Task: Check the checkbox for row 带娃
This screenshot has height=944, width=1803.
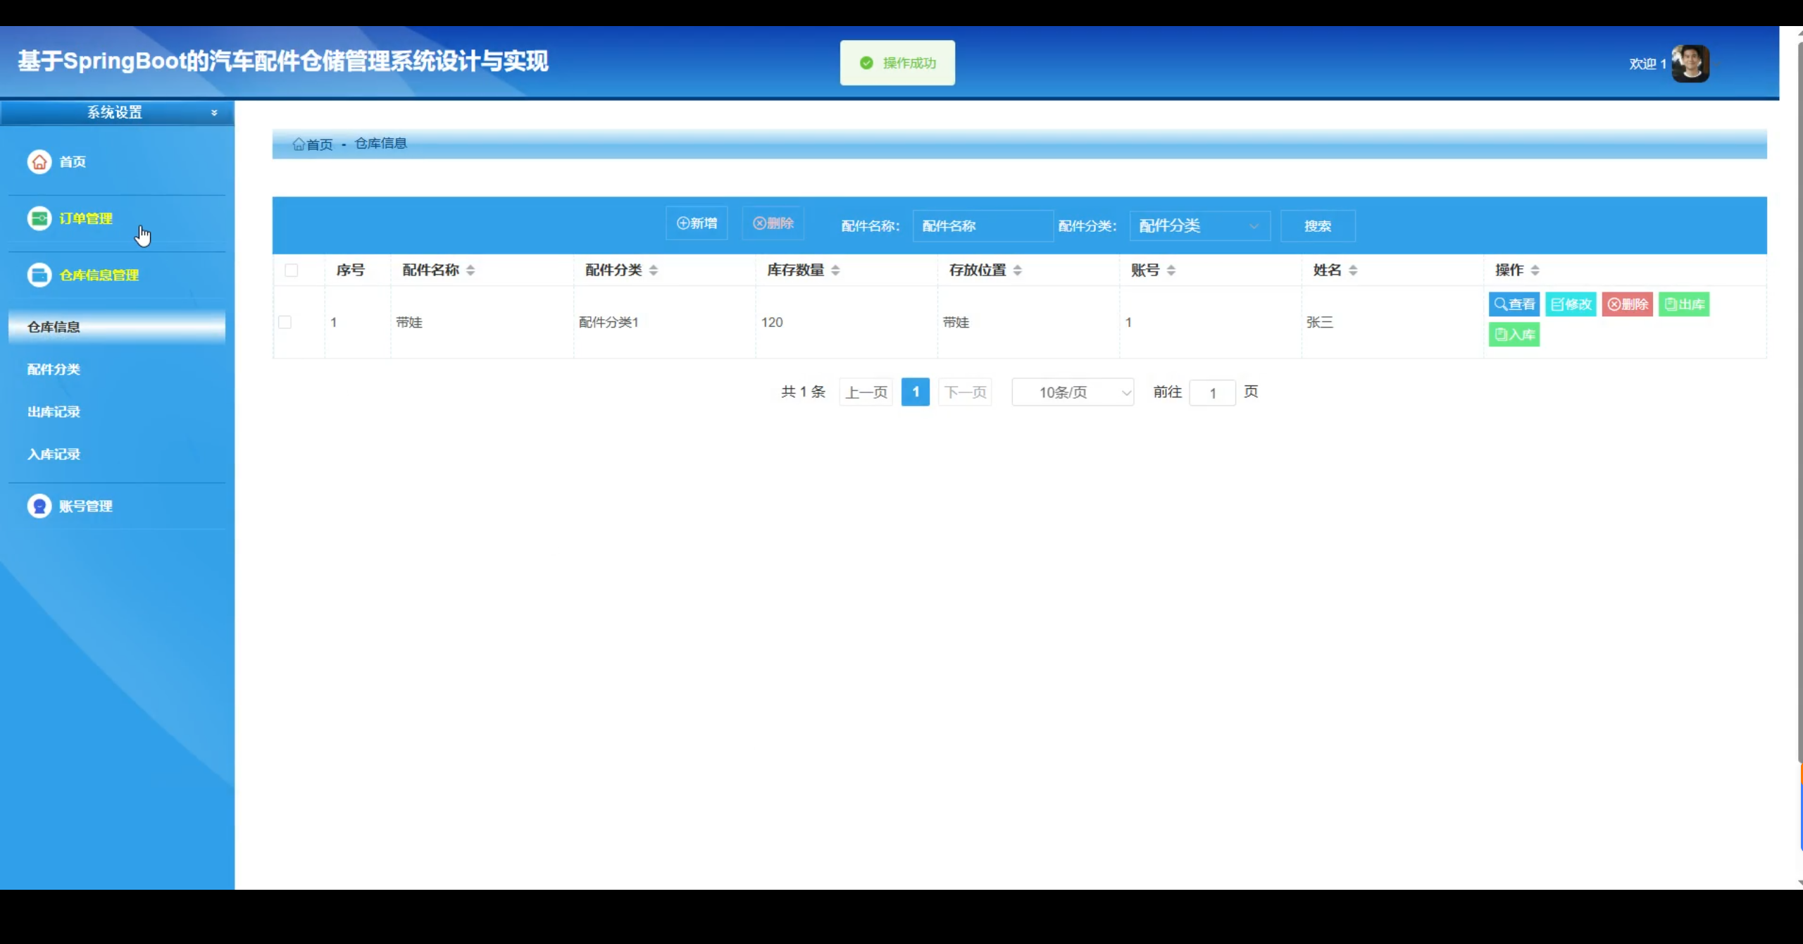Action: pyautogui.click(x=285, y=323)
